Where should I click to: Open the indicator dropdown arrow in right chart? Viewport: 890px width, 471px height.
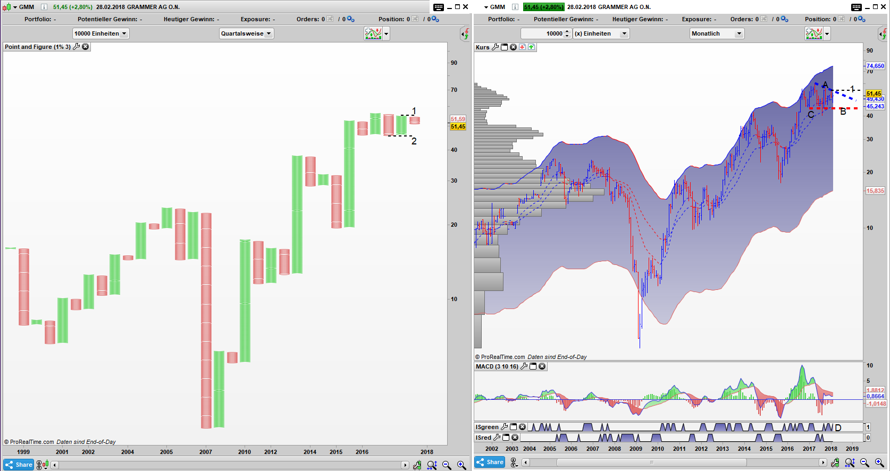point(827,34)
